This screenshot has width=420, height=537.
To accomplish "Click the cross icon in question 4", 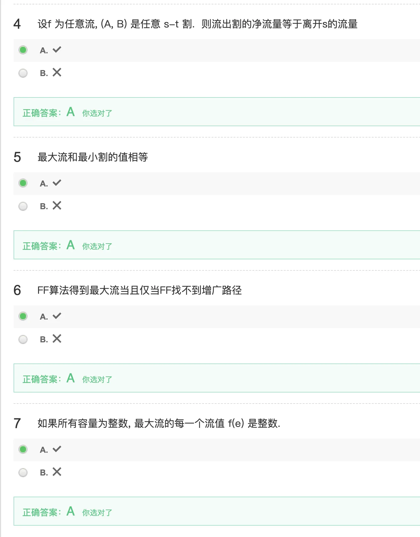I will pos(57,73).
